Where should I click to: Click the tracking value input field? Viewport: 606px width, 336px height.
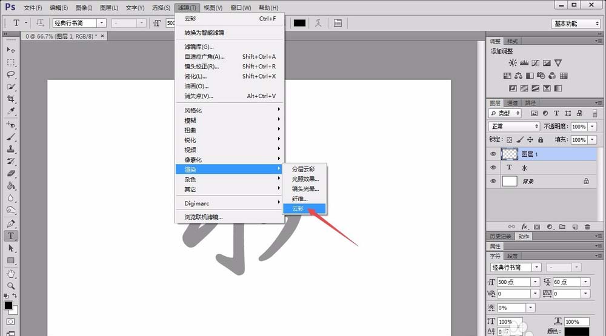pyautogui.click(x=567, y=294)
